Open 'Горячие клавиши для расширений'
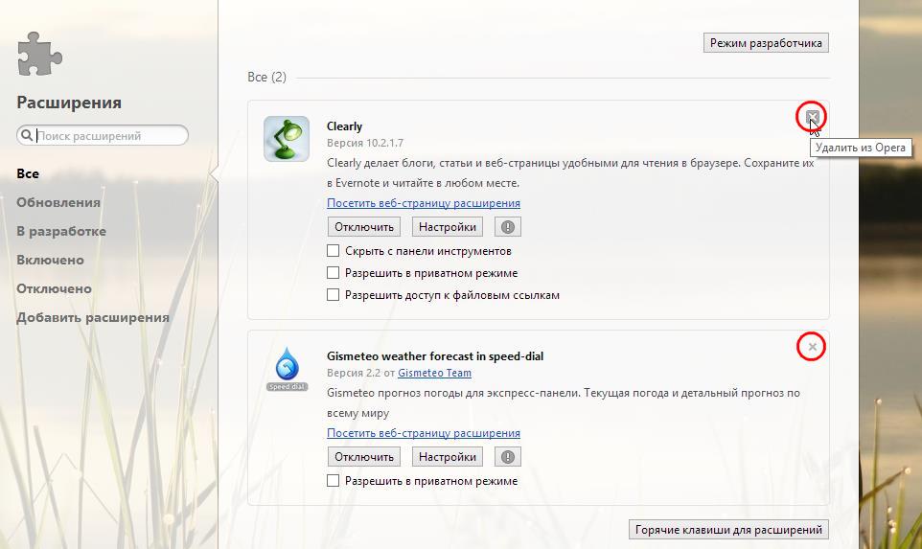Image resolution: width=922 pixels, height=549 pixels. pos(728,530)
